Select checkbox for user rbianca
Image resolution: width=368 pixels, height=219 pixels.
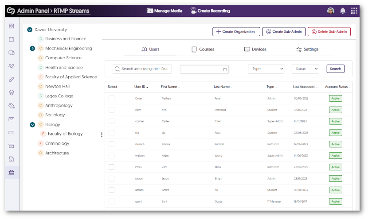coord(111,144)
